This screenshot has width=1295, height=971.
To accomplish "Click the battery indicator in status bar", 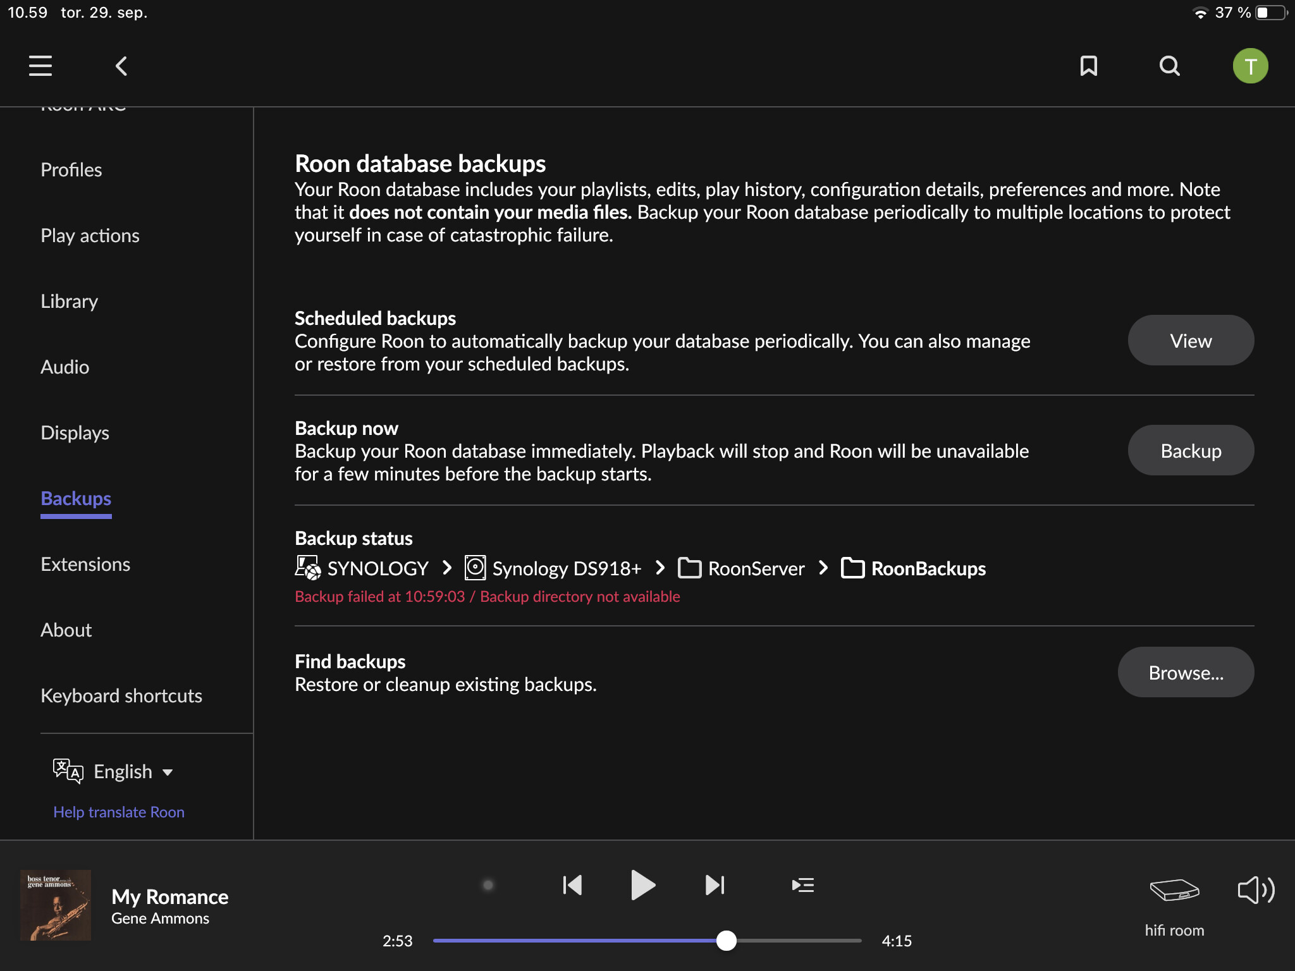I will click(1272, 13).
